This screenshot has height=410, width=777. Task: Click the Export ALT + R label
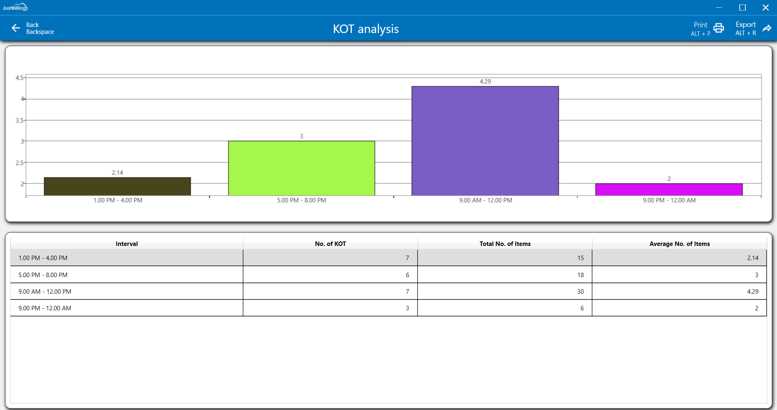pos(745,29)
